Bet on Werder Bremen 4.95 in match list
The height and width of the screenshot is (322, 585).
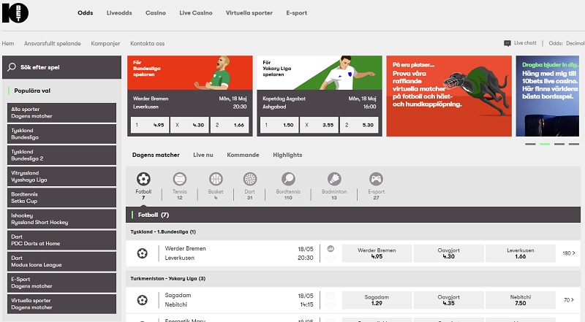click(x=377, y=253)
